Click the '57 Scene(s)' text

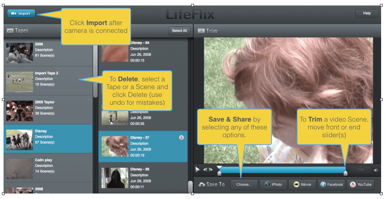45,142
